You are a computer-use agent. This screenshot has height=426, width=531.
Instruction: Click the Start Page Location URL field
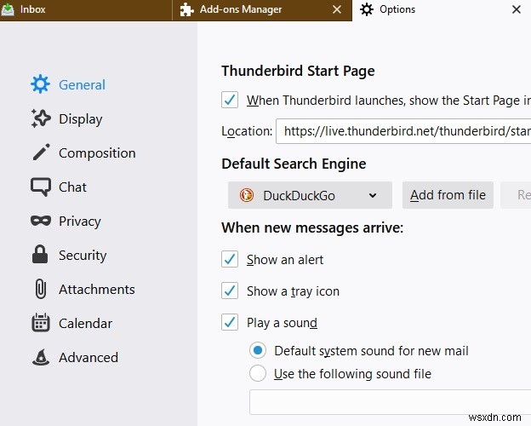(403, 131)
